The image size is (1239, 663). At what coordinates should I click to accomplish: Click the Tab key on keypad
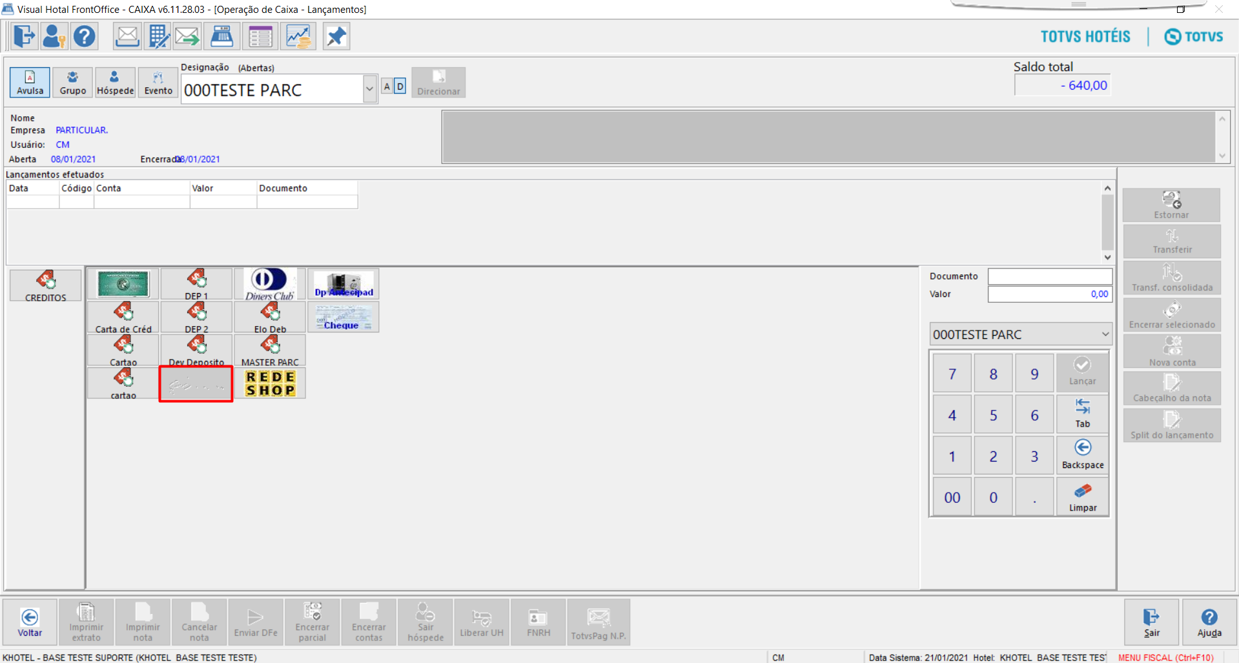(x=1082, y=414)
